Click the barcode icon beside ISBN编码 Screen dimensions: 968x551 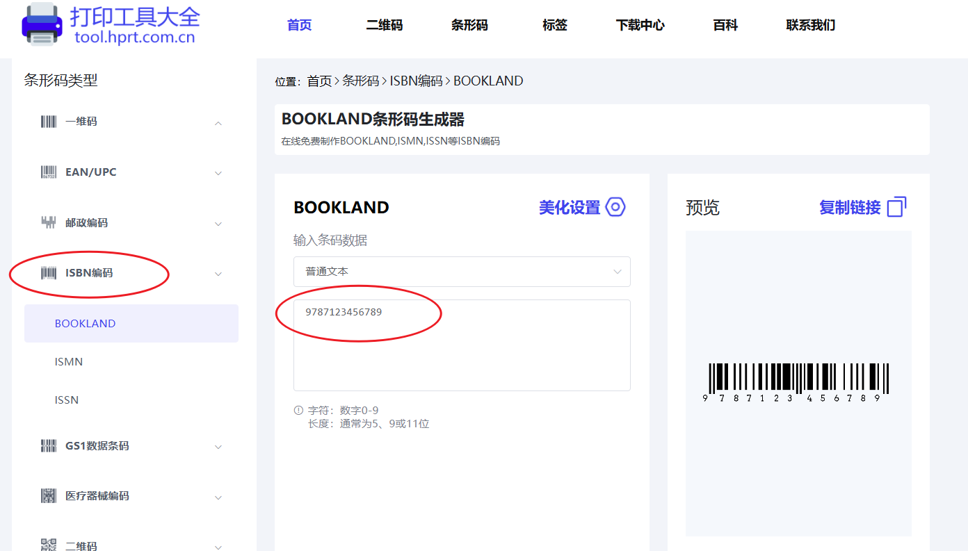(49, 273)
